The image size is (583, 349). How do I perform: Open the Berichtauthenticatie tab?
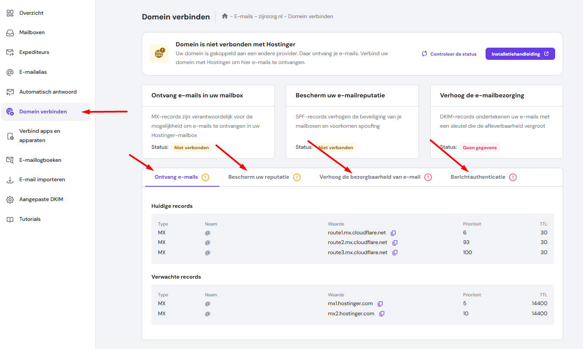click(478, 177)
